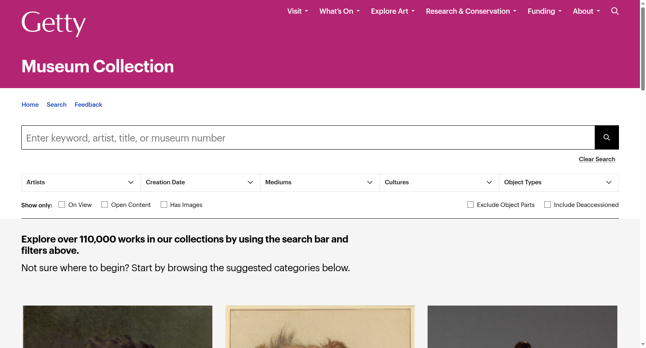Viewport: 646px width, 348px height.
Task: Expand the Mediums dropdown
Action: (320, 183)
